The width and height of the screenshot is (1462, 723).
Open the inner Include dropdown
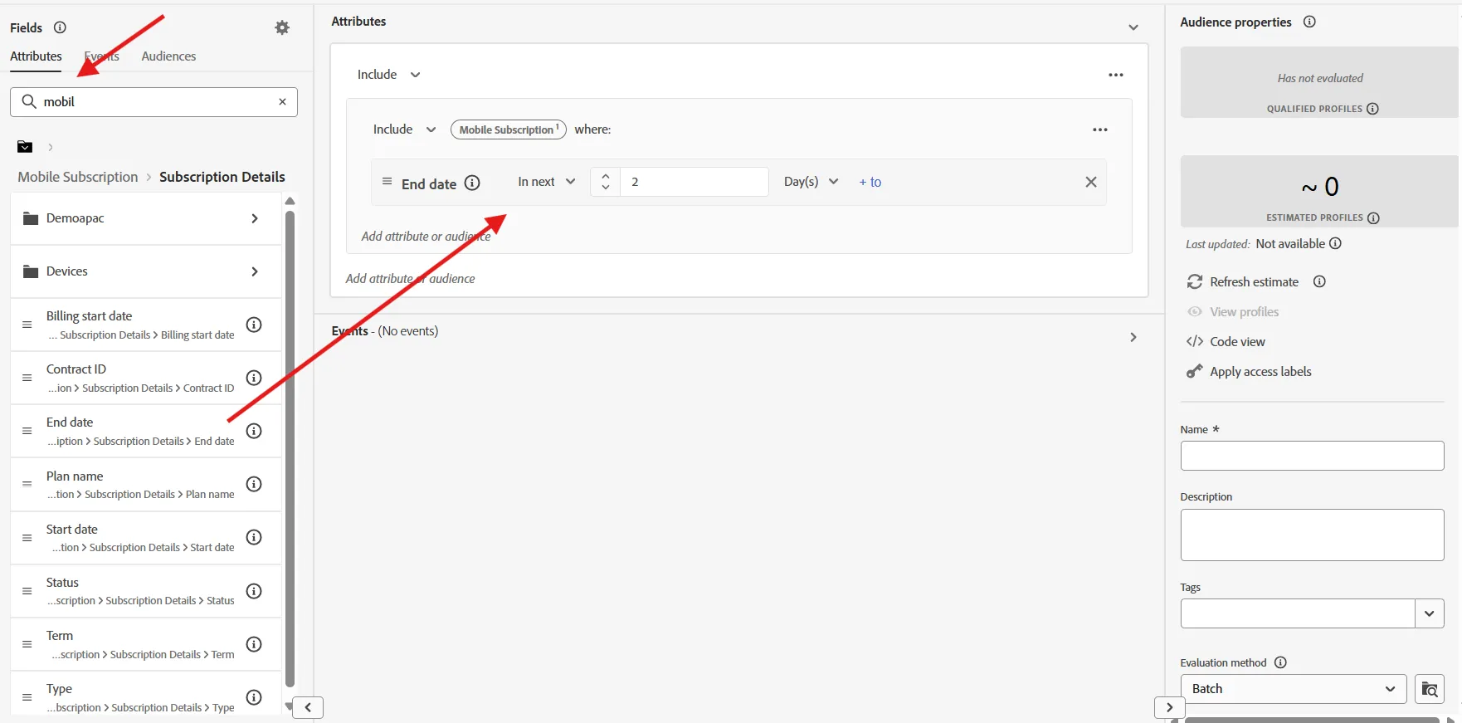404,129
